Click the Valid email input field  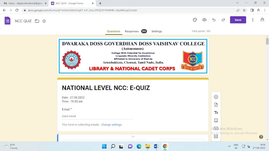(97, 116)
